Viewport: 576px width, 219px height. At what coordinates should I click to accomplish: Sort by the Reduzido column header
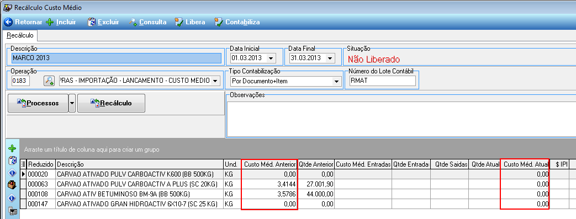[41, 164]
